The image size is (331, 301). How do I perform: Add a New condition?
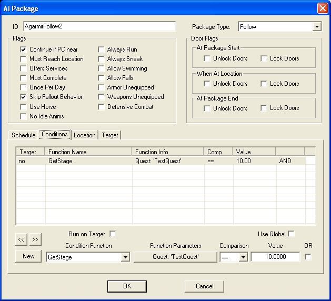click(28, 256)
